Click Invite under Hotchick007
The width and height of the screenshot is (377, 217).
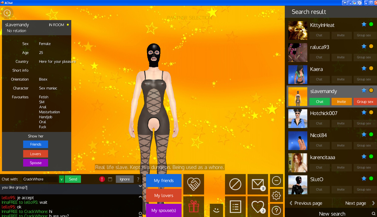point(341,123)
